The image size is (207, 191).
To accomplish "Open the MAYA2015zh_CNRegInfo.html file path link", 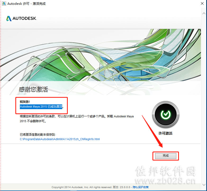I will 60,139.
